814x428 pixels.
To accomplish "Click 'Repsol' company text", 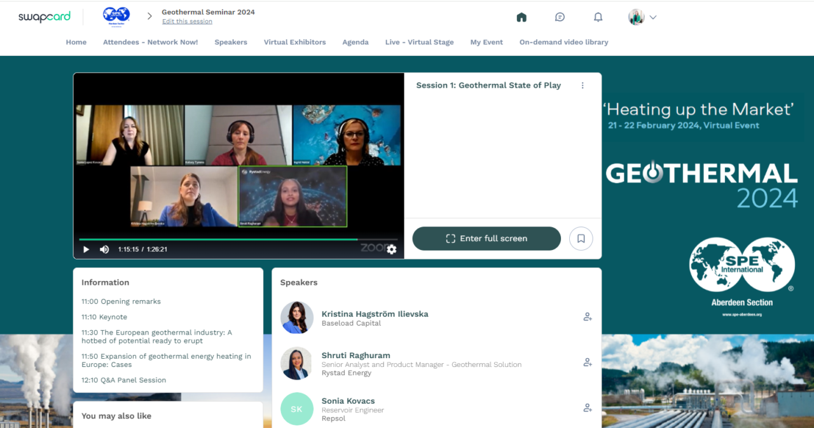I will tap(333, 419).
